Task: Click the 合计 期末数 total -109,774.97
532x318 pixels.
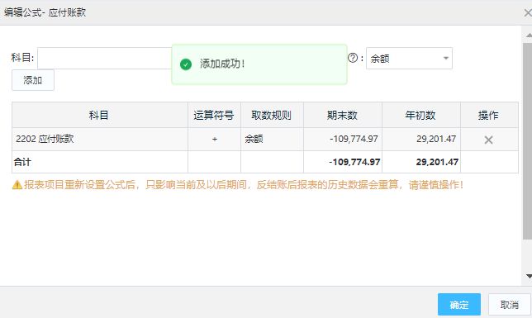Action: (354, 162)
